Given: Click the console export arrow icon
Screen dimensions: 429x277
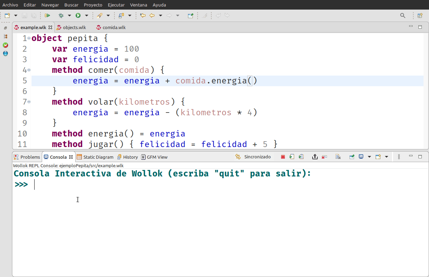Looking at the screenshot, I should [x=315, y=157].
